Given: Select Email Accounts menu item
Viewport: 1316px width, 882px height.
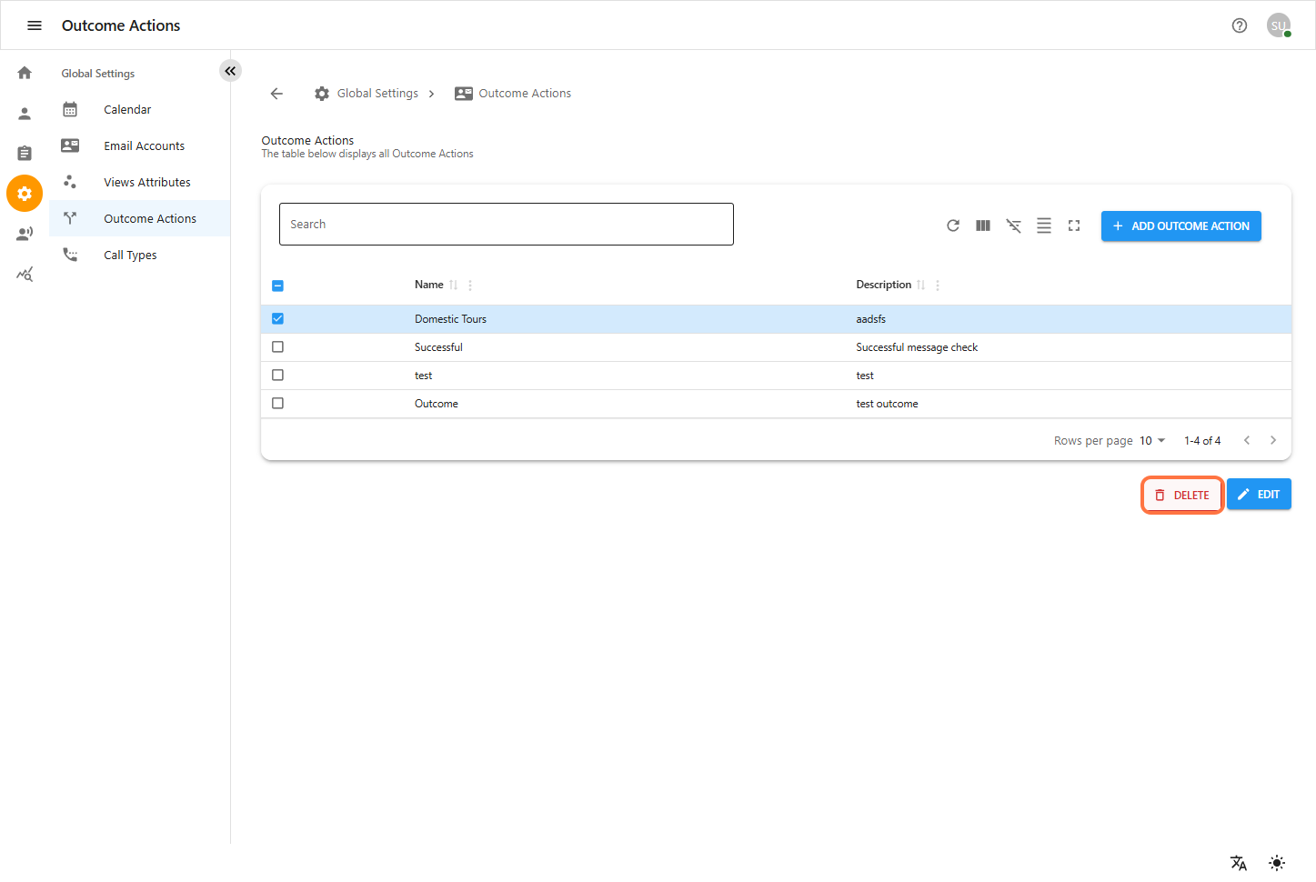Looking at the screenshot, I should coord(144,146).
